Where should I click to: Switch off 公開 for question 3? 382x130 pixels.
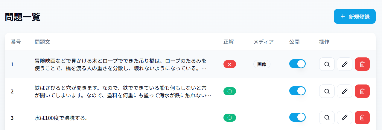[x=297, y=117]
